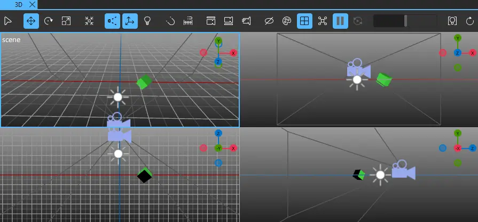Click the magnet snapping icon
478x222 pixels.
(170, 21)
